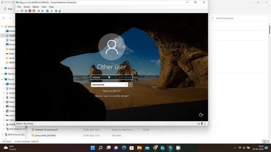Show hidden system tray icons chevron
This screenshot has width=271, height=152.
(x=235, y=148)
